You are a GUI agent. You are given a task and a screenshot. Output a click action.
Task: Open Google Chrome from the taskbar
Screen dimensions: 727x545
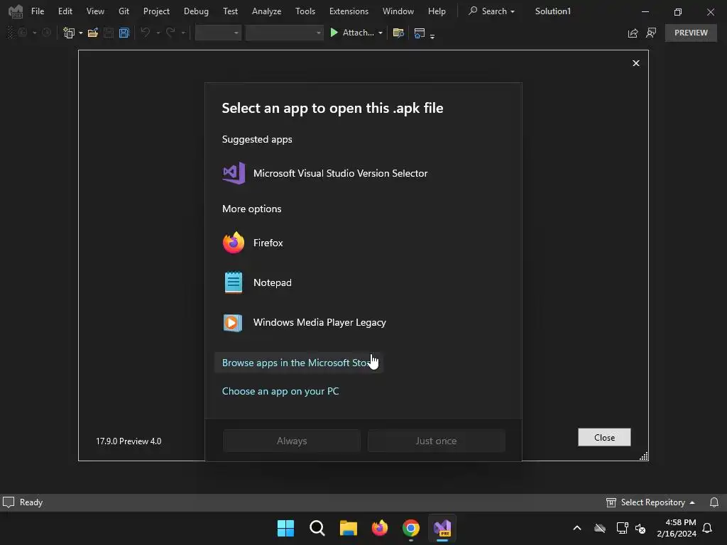pyautogui.click(x=411, y=528)
